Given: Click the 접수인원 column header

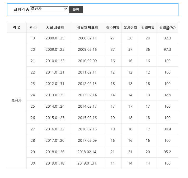Looking at the screenshot, I should 113,28.
